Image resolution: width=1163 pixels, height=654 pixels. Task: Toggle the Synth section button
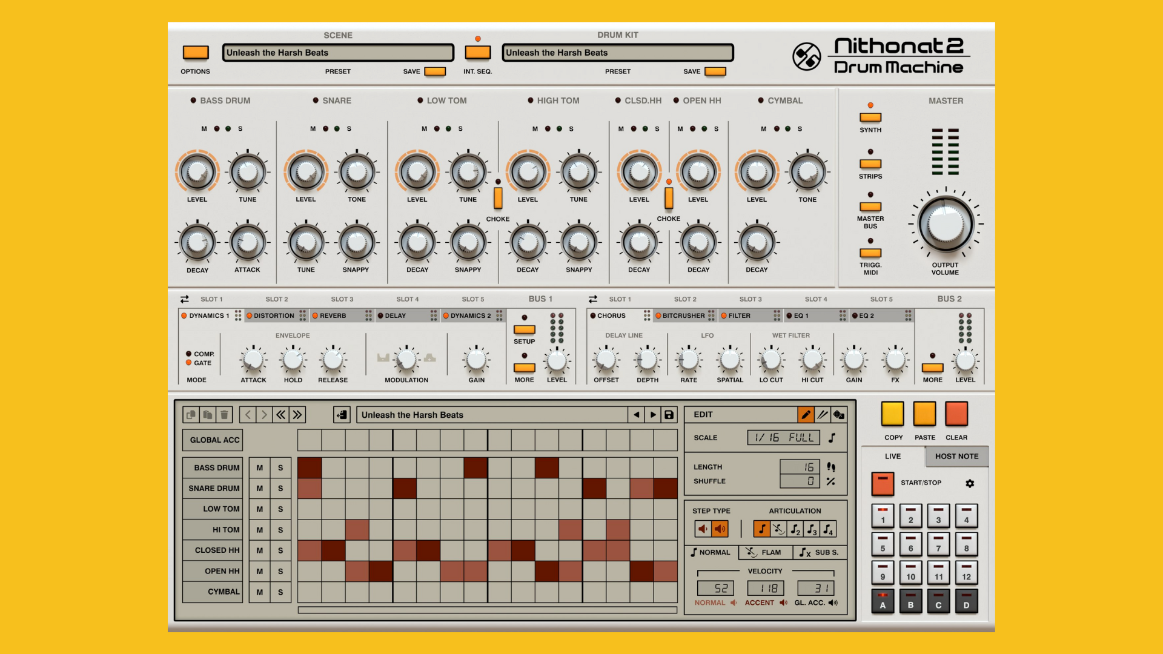point(870,117)
